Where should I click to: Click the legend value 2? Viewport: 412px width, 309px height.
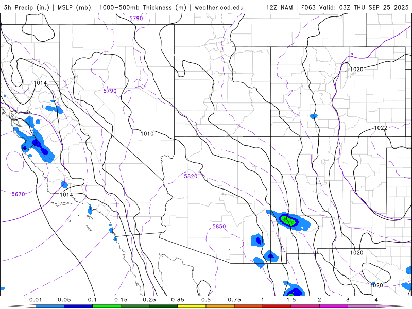tap(319, 300)
